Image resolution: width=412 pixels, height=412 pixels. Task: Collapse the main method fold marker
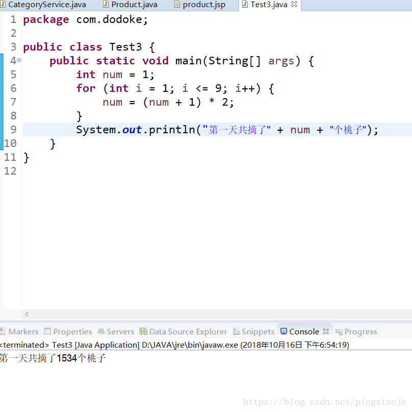pos(19,60)
